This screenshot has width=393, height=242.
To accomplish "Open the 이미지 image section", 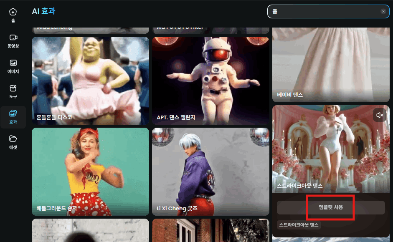I will pyautogui.click(x=13, y=66).
